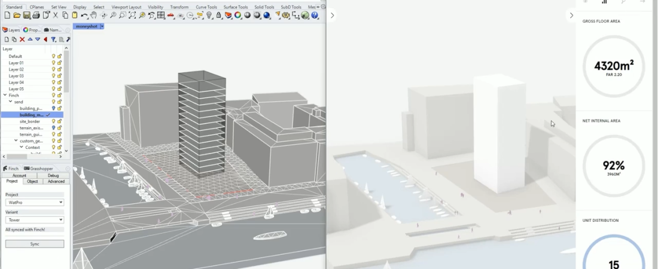Image resolution: width=658 pixels, height=269 pixels.
Task: Click Zoom Extents toolbar icon
Action: point(132,16)
